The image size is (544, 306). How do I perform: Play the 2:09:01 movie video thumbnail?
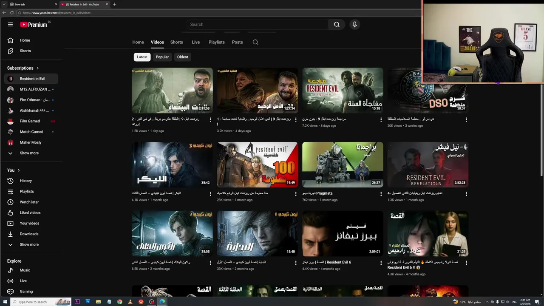(x=343, y=234)
